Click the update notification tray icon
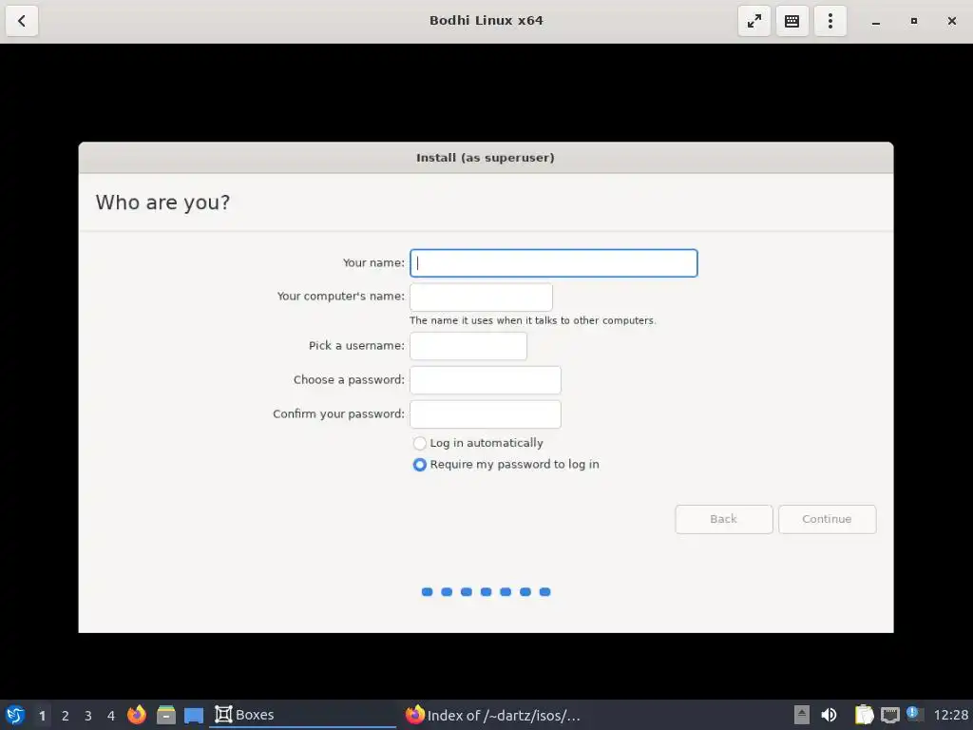Viewport: 973px width, 730px height. pyautogui.click(x=914, y=714)
